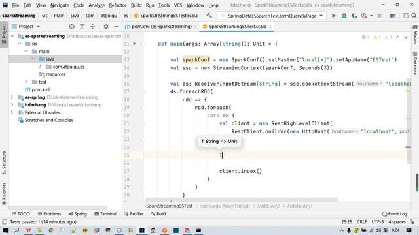Image resolution: width=419 pixels, height=235 pixels.
Task: Open Project panel settings gear
Action: point(106,27)
